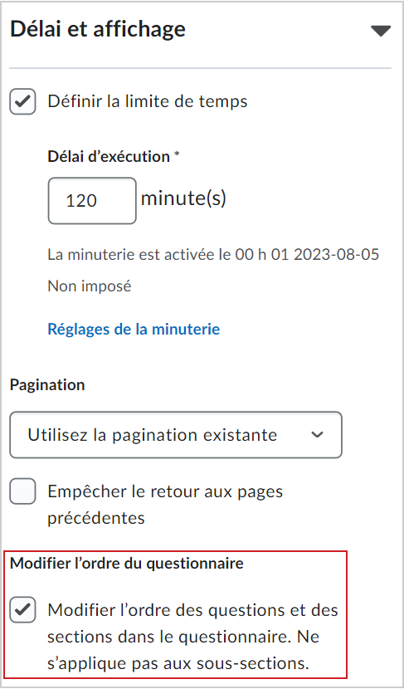Click the Pagination heading label
This screenshot has height=689, width=404.
47,385
